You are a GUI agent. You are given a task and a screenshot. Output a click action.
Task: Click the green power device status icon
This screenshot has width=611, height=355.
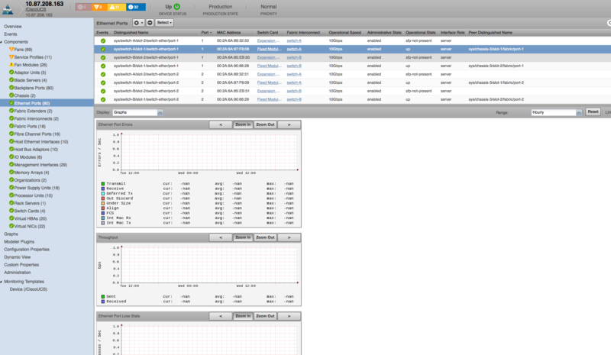point(177,7)
